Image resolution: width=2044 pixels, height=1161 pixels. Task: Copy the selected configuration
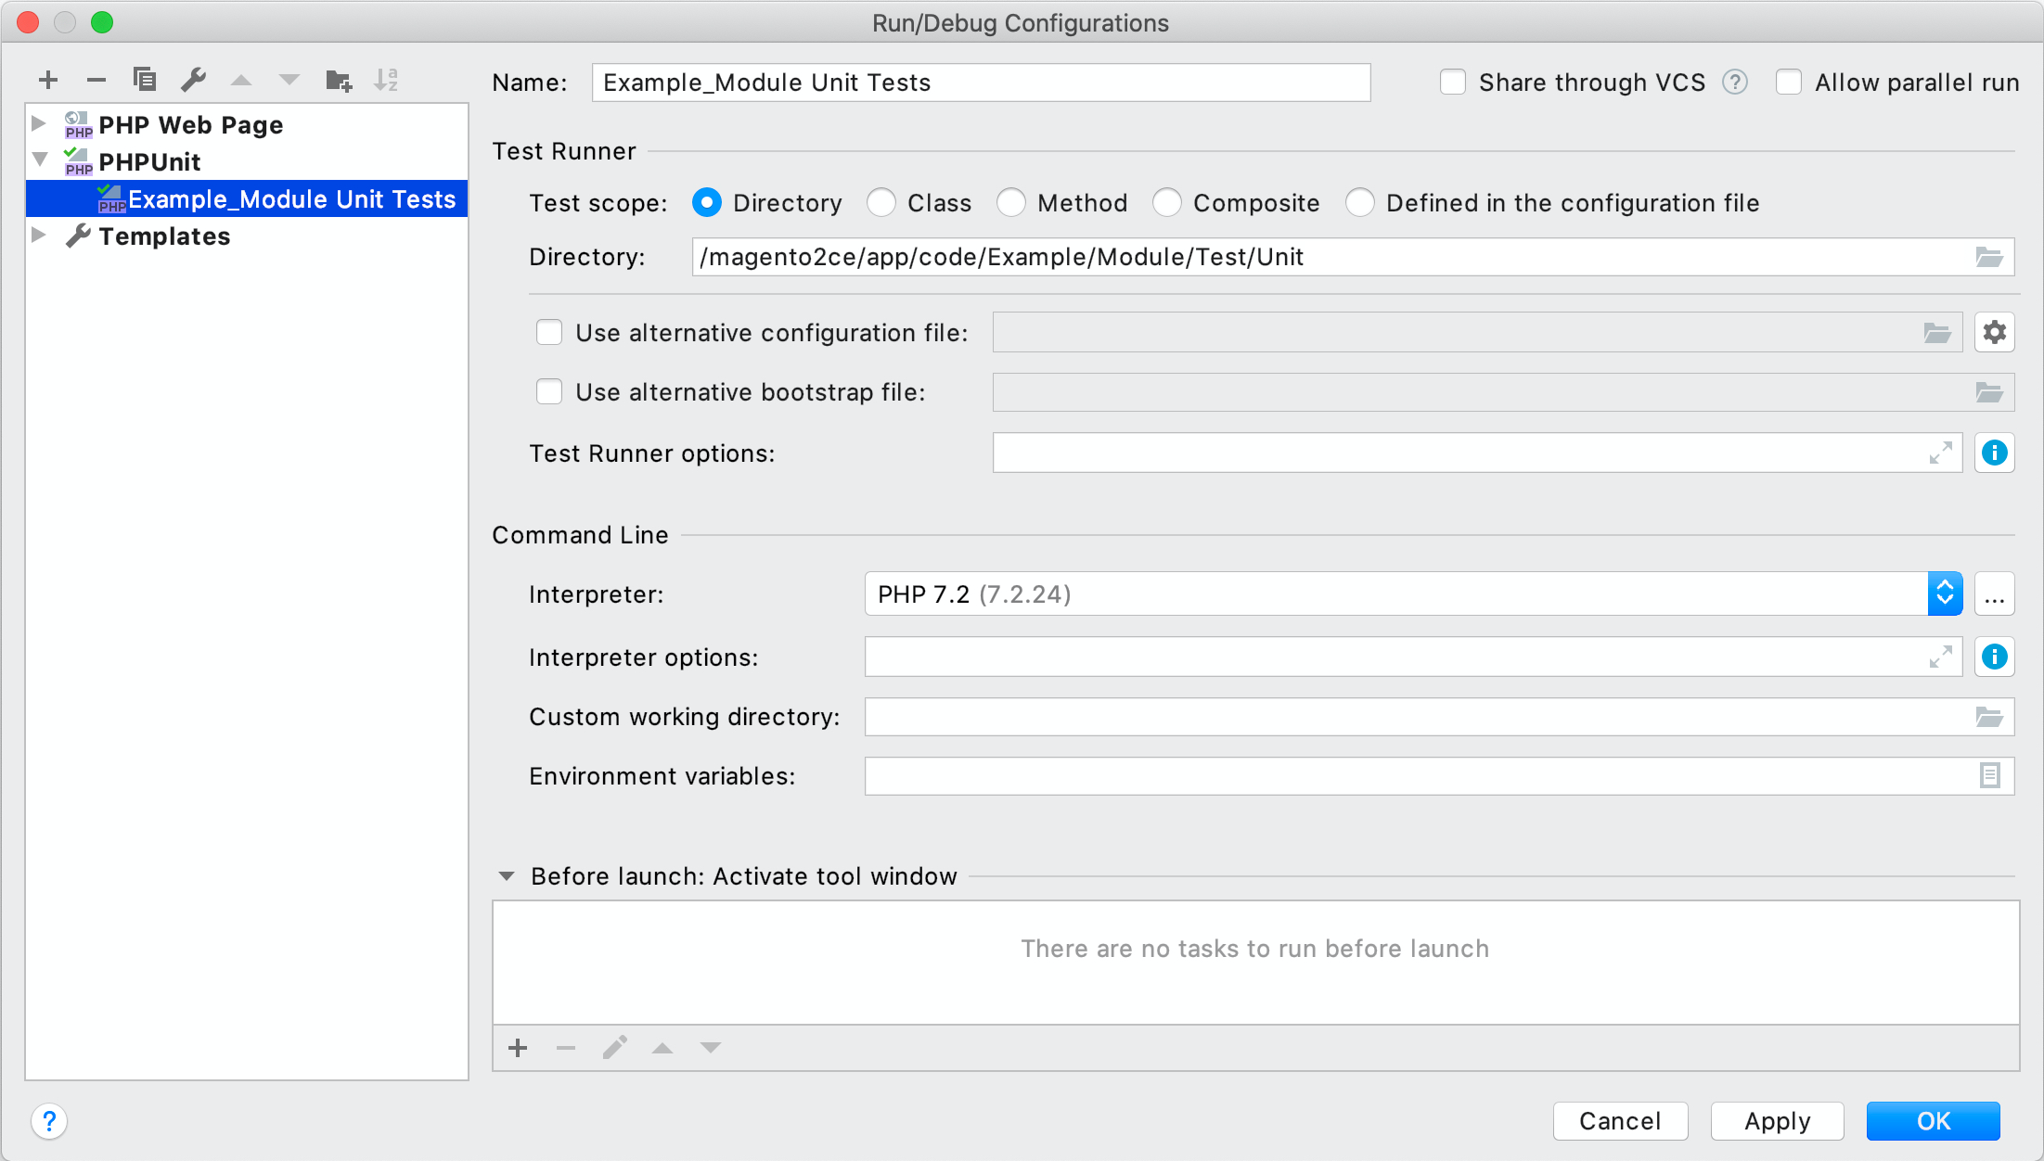click(145, 80)
